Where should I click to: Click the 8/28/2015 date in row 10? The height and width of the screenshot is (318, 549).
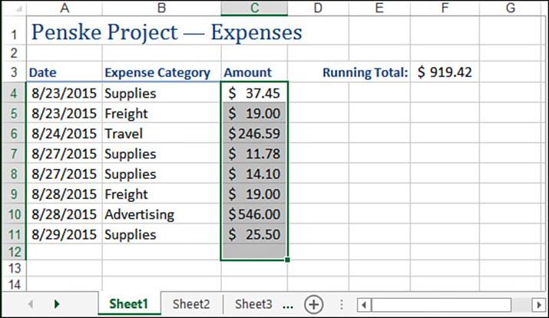(x=64, y=214)
